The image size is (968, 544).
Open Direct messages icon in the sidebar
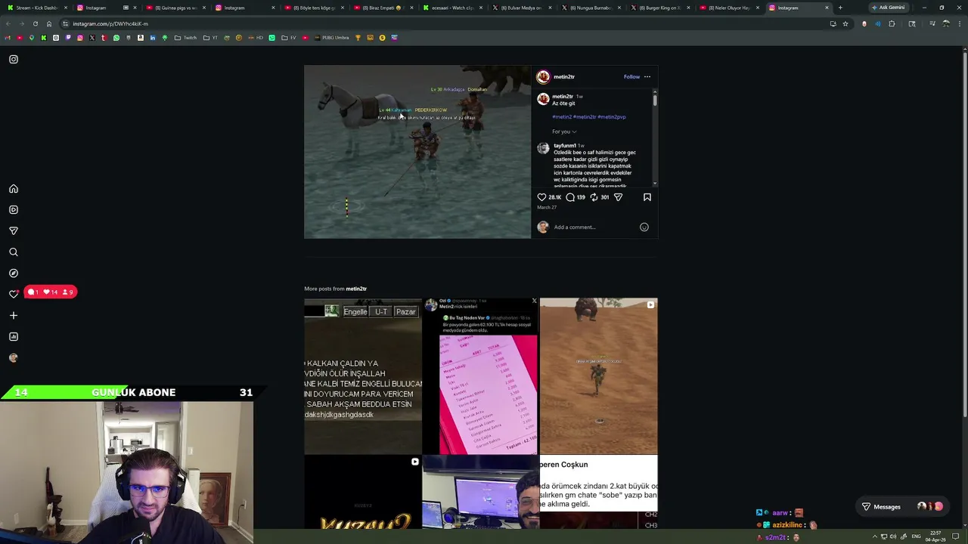point(14,231)
